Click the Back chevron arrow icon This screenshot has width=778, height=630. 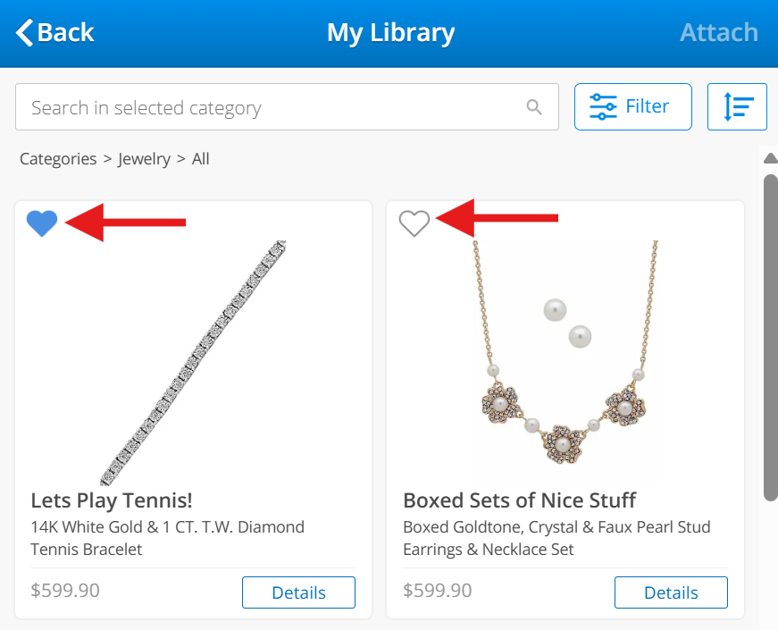25,33
